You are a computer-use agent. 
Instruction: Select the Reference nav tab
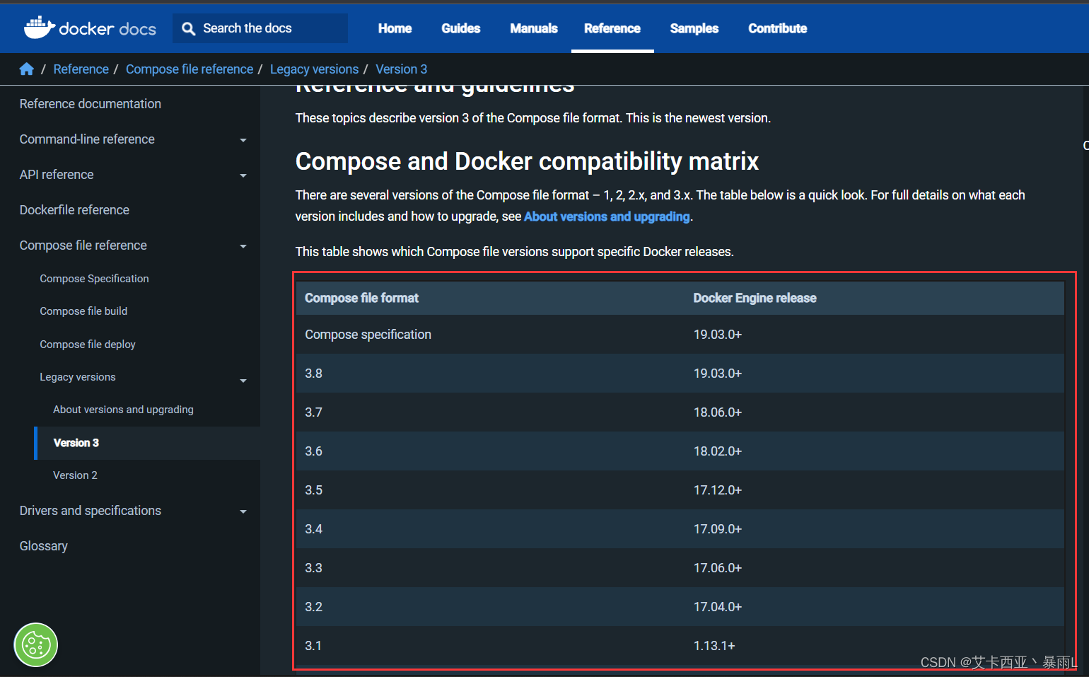click(x=612, y=28)
